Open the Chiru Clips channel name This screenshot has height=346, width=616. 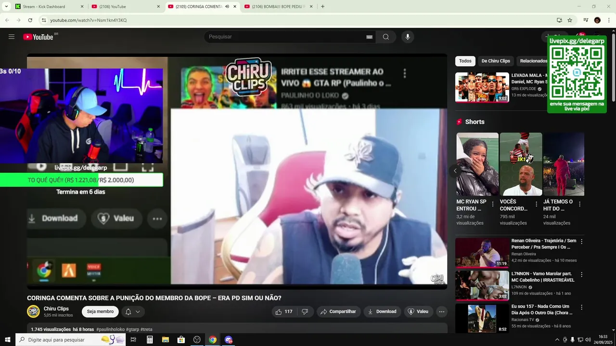pos(56,309)
